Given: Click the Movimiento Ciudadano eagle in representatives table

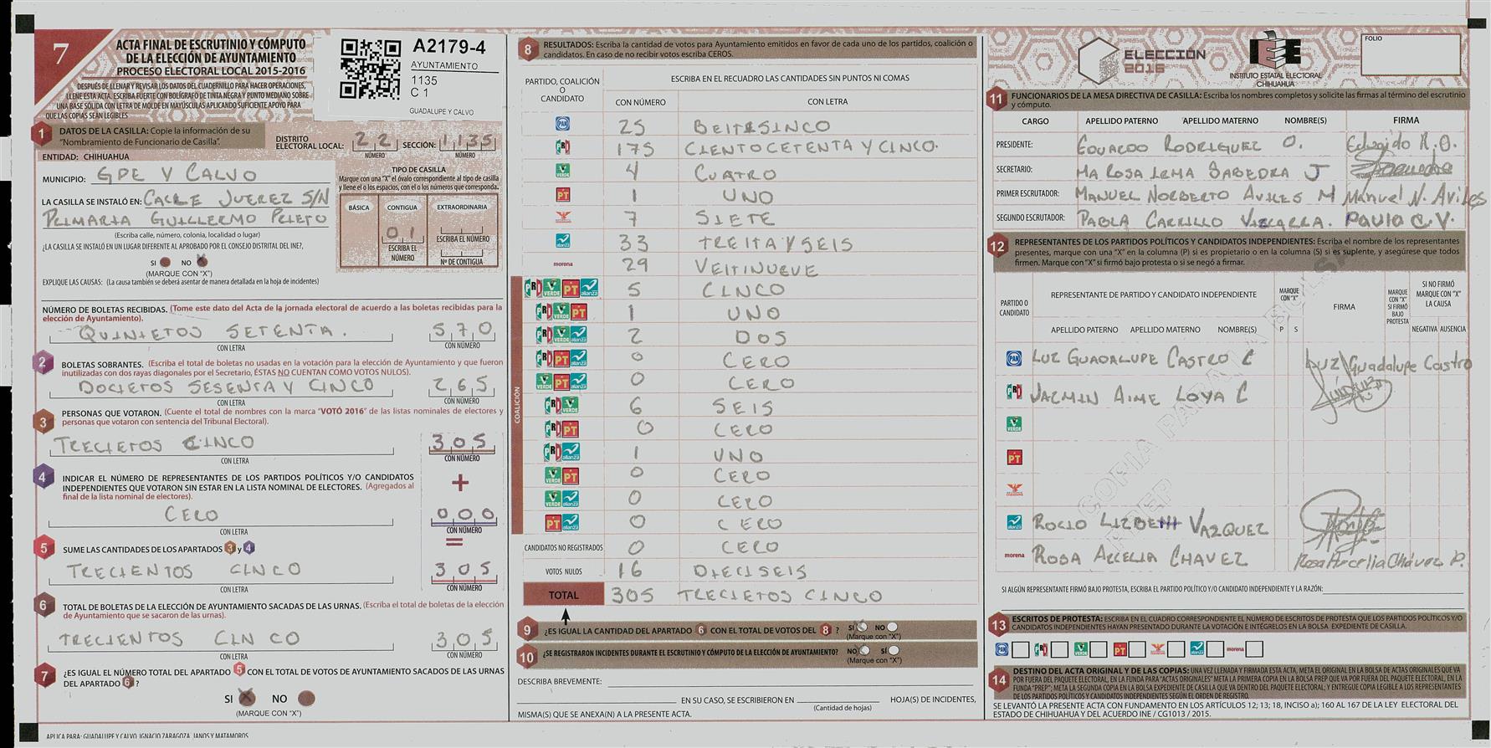Looking at the screenshot, I should coord(1014,489).
